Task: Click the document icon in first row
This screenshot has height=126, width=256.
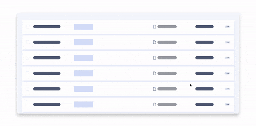Action: click(x=154, y=27)
